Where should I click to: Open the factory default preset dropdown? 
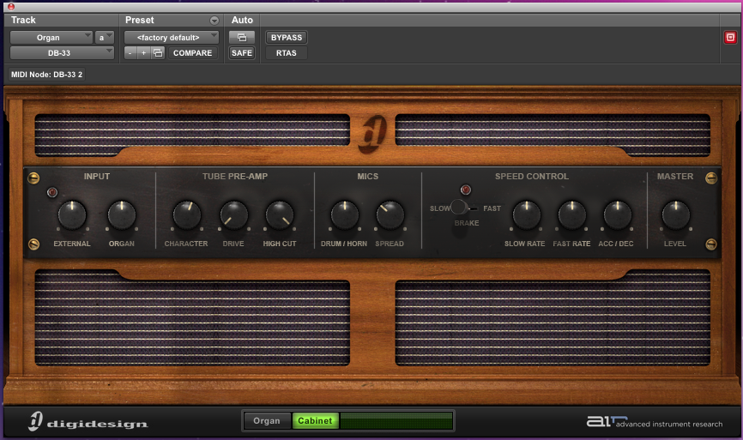coord(171,38)
